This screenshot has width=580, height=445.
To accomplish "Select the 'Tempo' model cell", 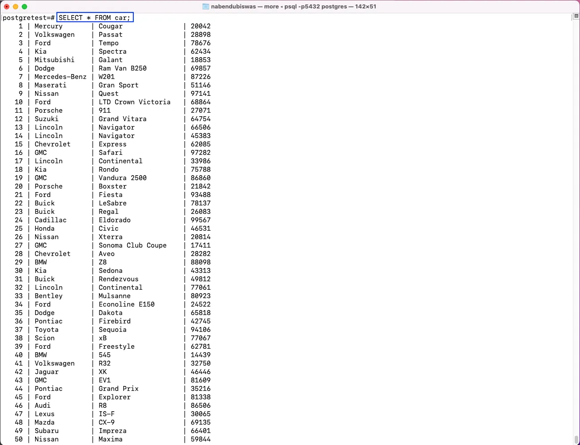I will 108,43.
